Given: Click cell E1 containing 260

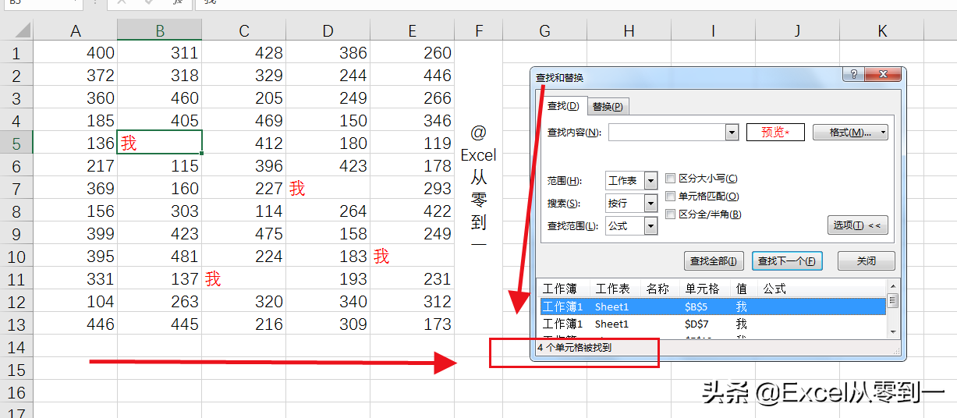Looking at the screenshot, I should [x=413, y=53].
